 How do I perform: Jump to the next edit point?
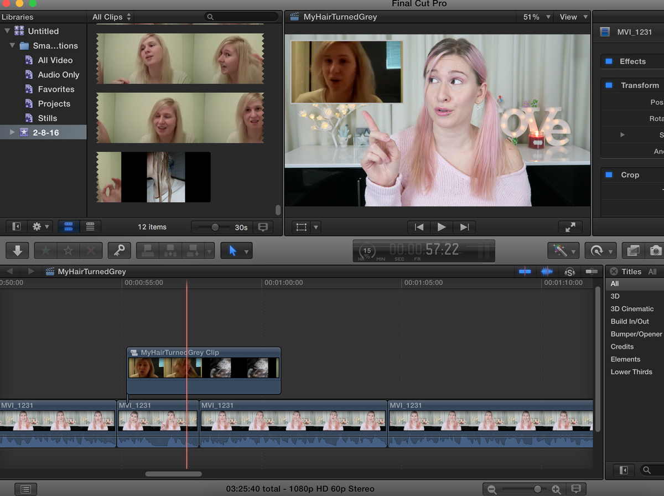pos(464,227)
